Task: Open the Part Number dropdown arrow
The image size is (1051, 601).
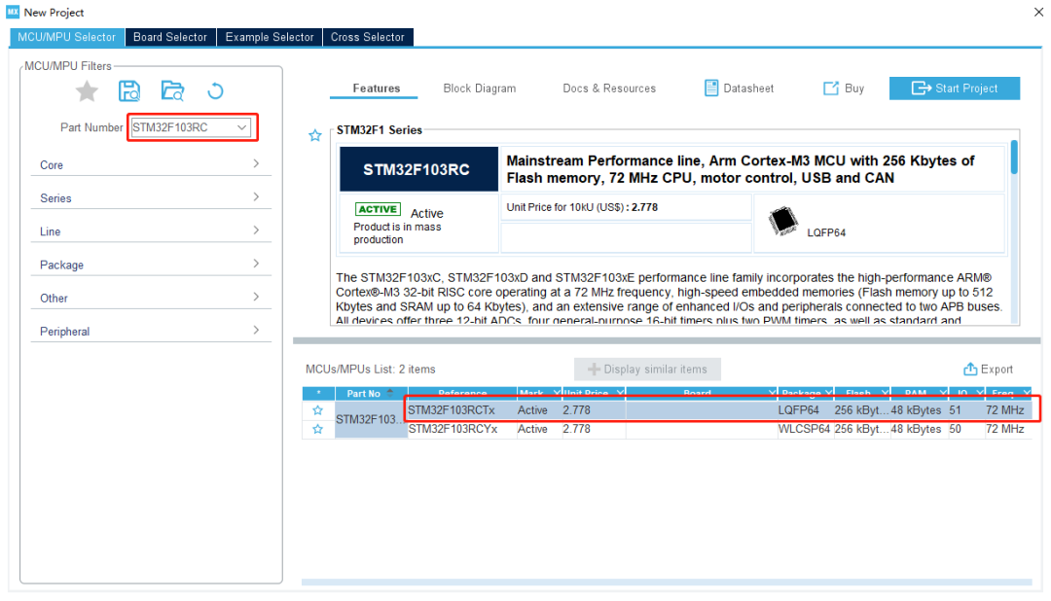Action: tap(242, 127)
